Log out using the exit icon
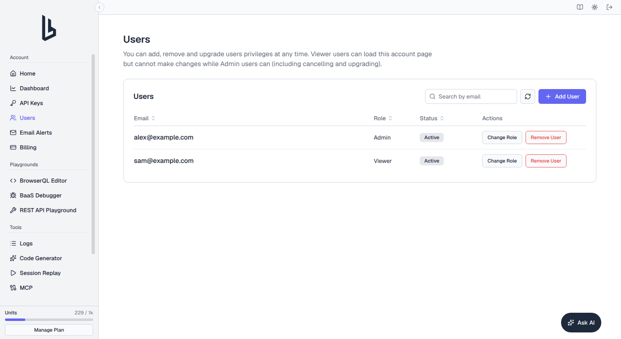621x339 pixels. pos(609,7)
